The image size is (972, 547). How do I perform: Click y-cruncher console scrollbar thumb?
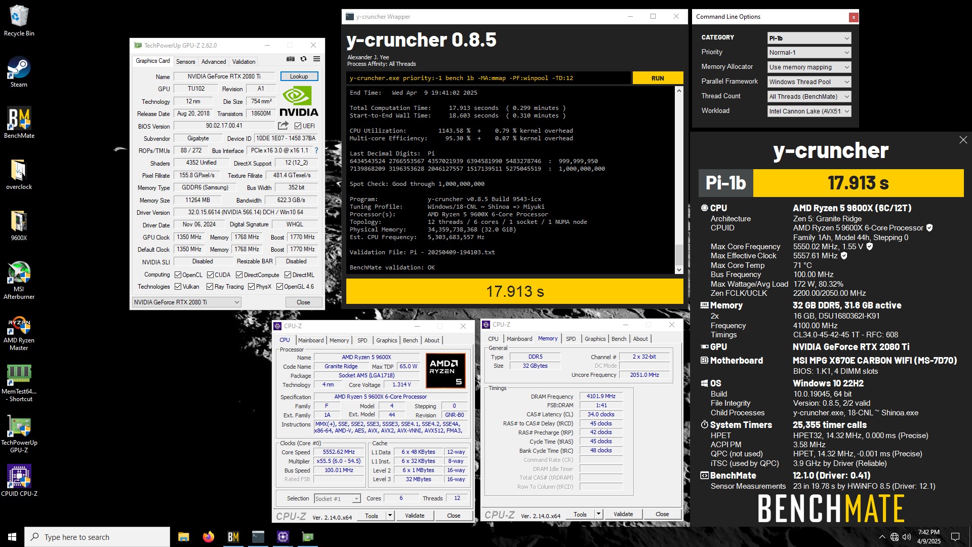[679, 254]
